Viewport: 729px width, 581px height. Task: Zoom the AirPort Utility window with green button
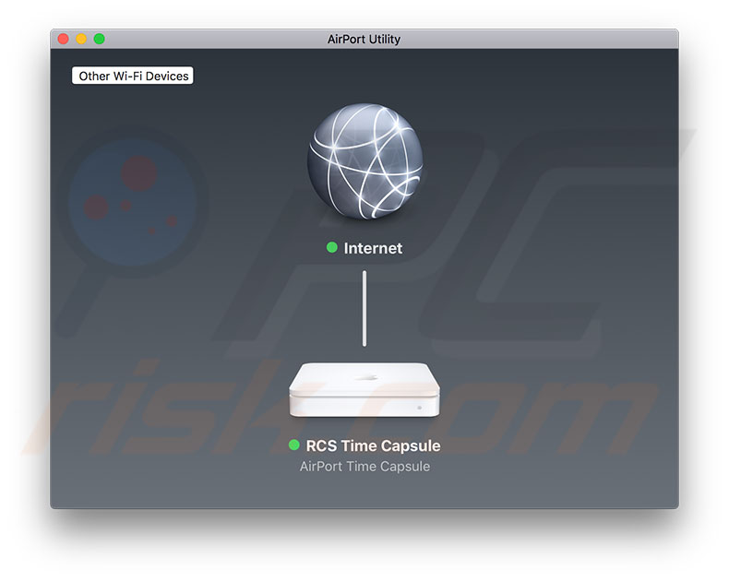pyautogui.click(x=99, y=39)
